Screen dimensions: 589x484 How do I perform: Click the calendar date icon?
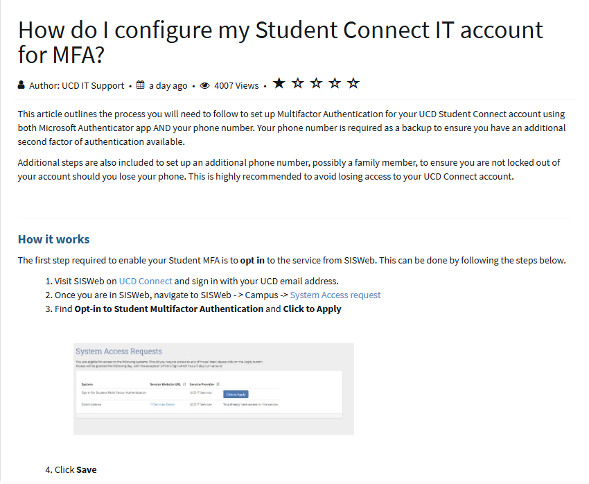[x=141, y=85]
